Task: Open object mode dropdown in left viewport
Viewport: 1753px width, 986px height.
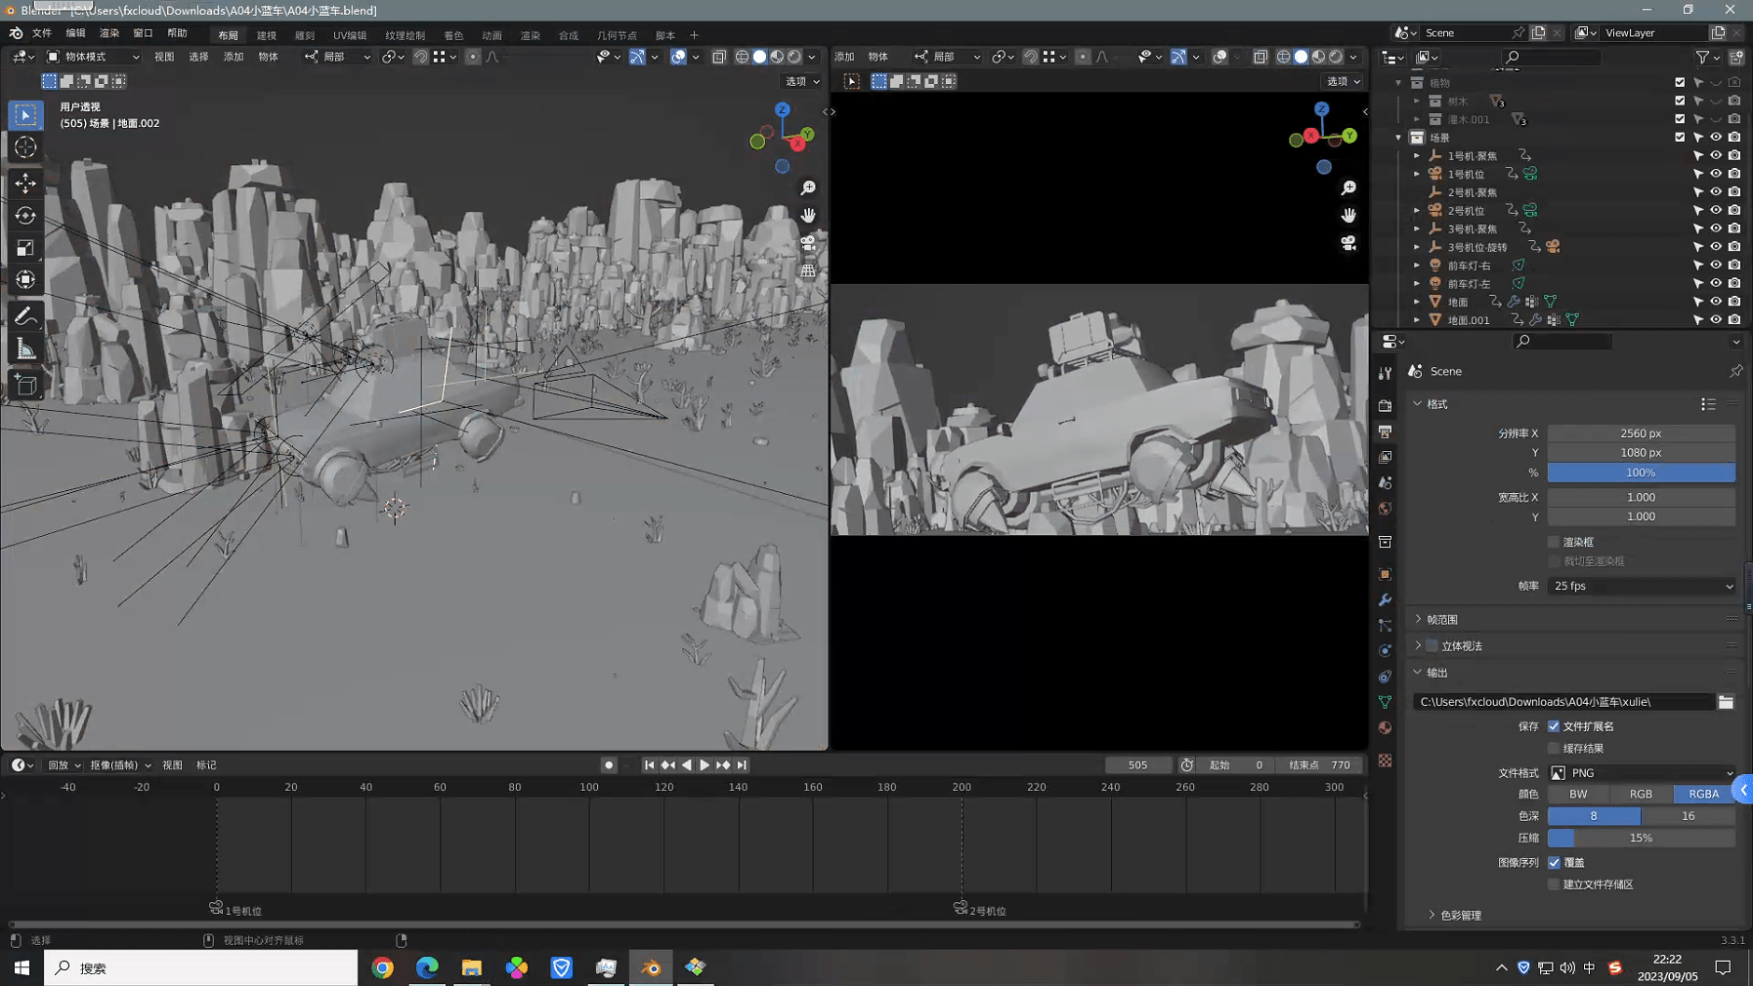Action: click(93, 57)
